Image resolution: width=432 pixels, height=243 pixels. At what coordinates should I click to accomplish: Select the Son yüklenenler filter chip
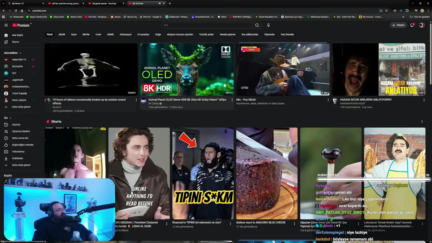point(250,34)
